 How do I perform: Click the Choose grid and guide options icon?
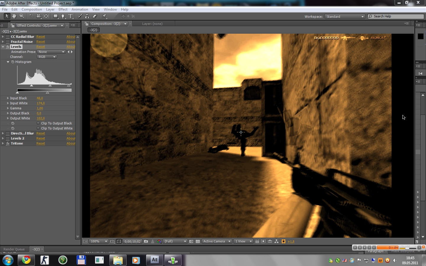click(112, 241)
